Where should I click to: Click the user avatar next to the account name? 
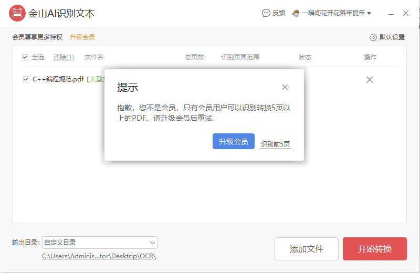point(296,13)
